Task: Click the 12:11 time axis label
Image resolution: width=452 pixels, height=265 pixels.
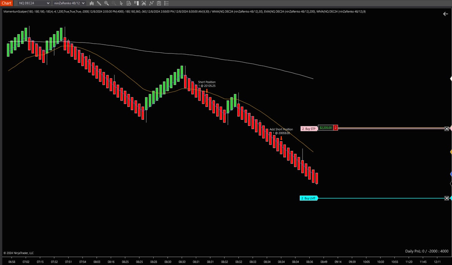Action: [437, 262]
